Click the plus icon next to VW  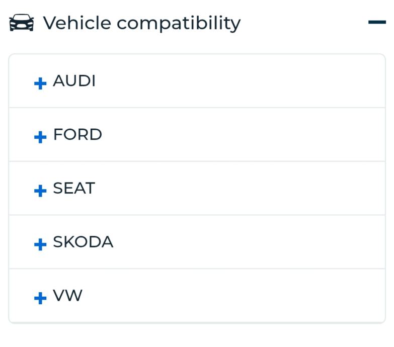pos(40,298)
